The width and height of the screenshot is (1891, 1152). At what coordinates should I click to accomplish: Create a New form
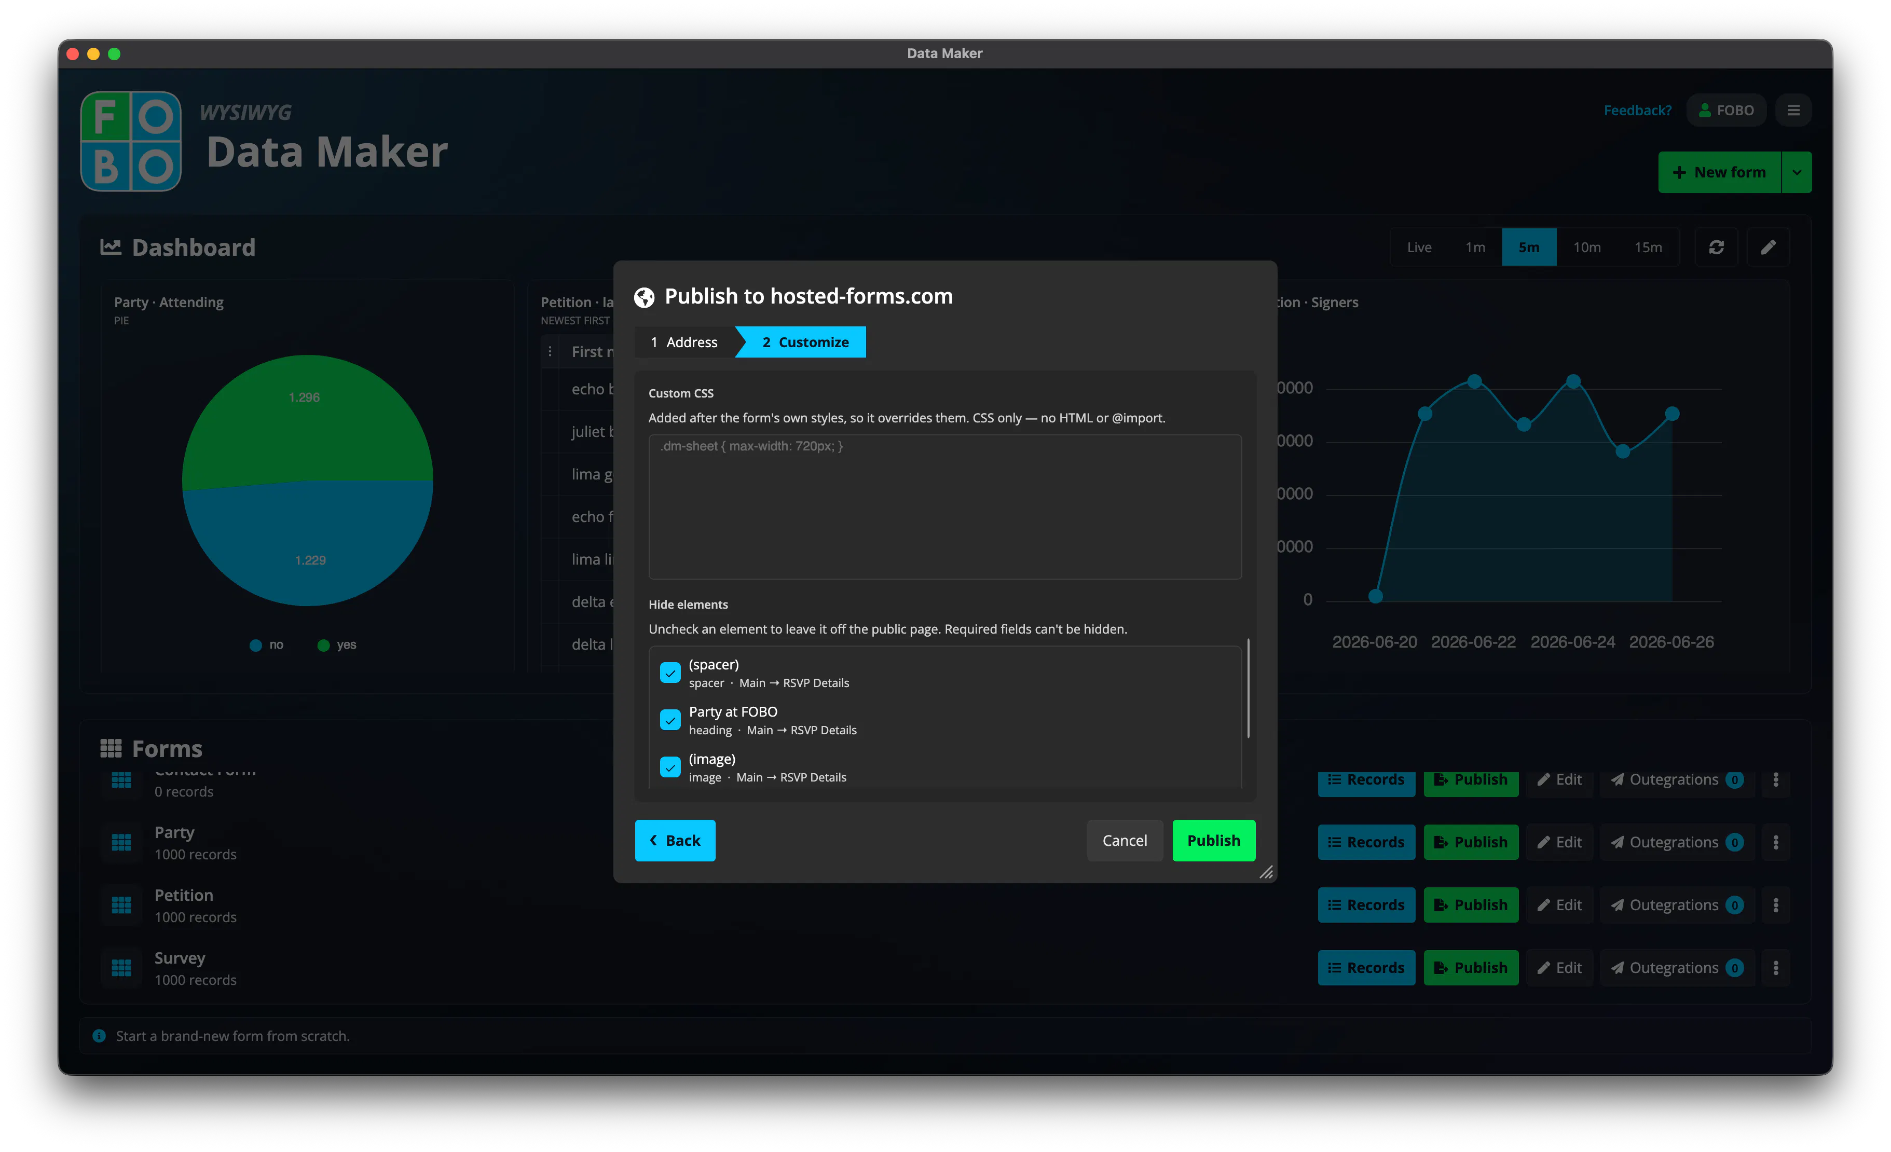pos(1719,172)
